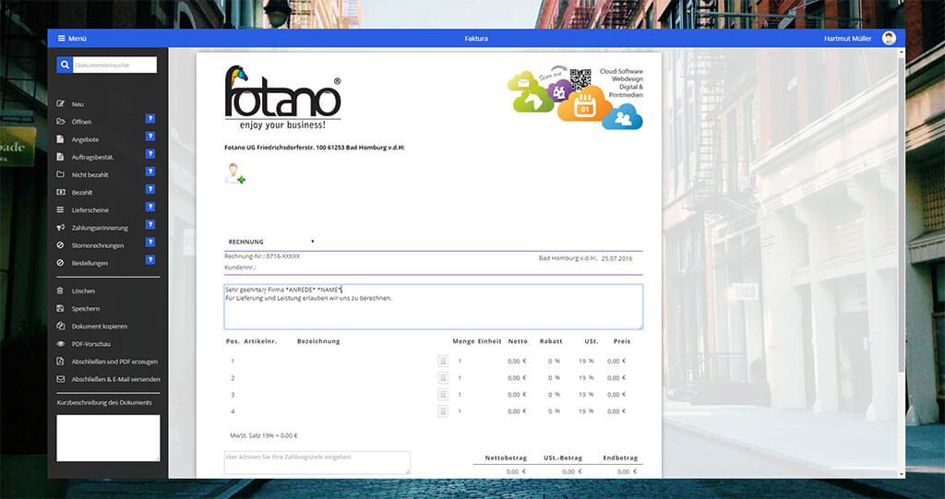945x499 pixels.
Task: Click help badge next to Bestellungen
Action: pos(150,260)
